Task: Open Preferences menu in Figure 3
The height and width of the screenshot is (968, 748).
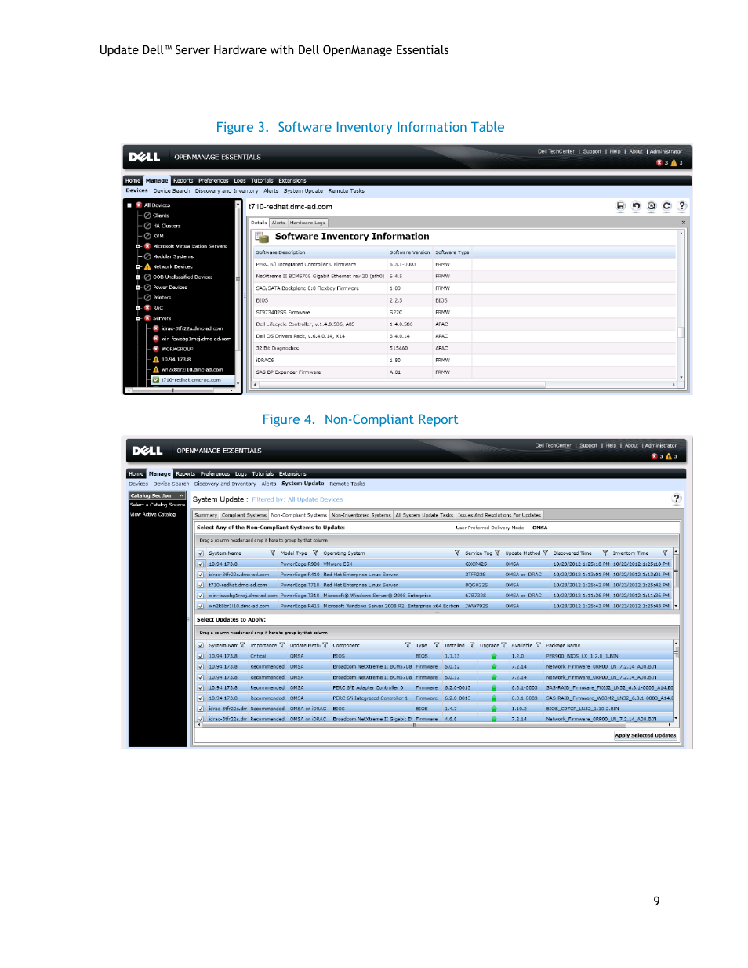Action: tap(213, 180)
